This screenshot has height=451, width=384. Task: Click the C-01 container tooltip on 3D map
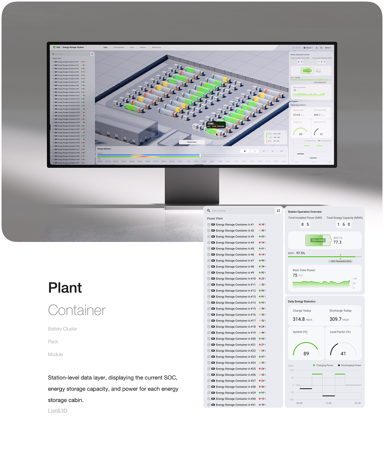click(216, 125)
